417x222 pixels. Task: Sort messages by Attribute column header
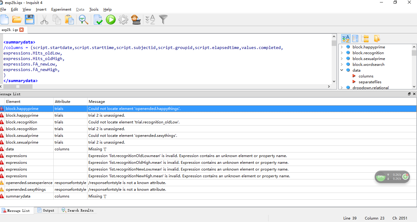pyautogui.click(x=70, y=101)
